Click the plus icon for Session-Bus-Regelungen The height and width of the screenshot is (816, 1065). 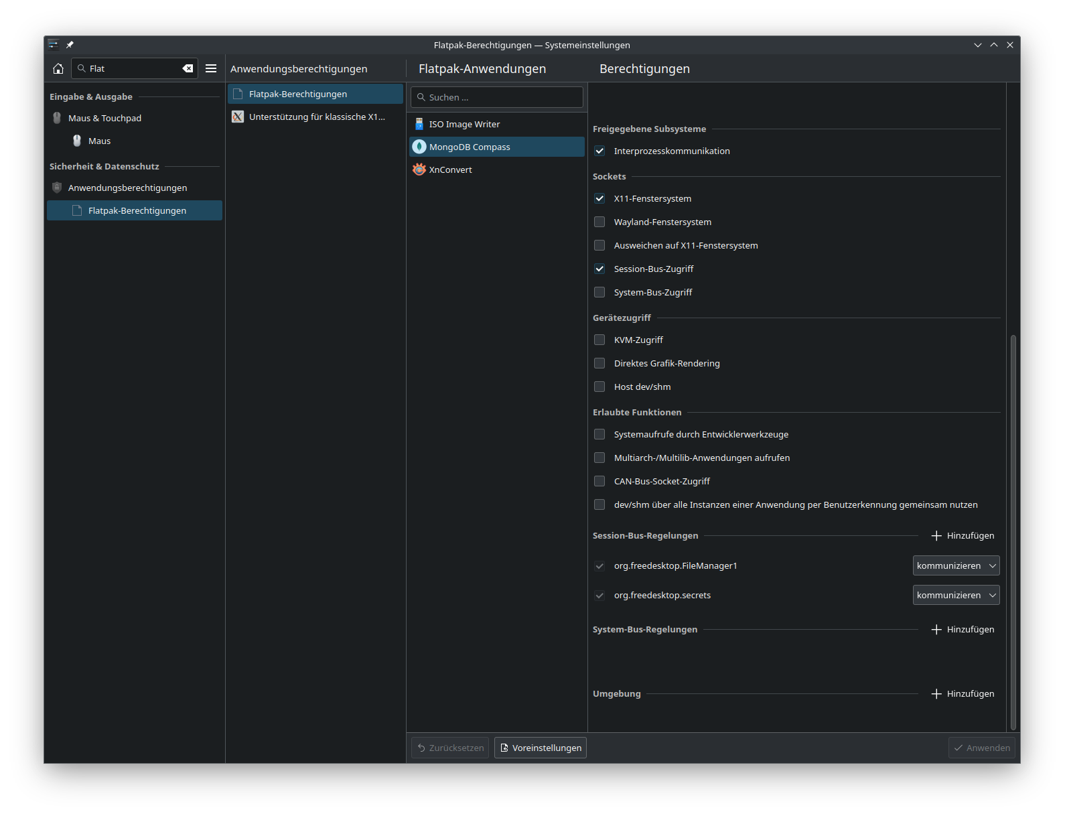pos(936,535)
